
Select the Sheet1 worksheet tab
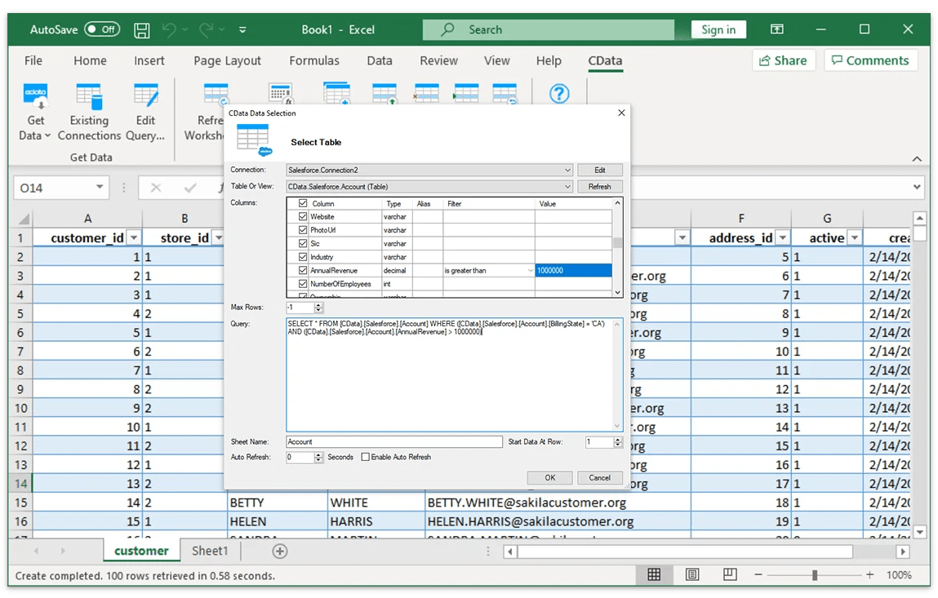coord(209,551)
